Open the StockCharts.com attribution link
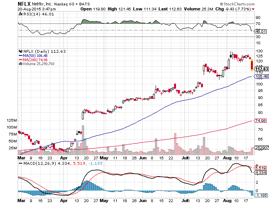 pyautogui.click(x=237, y=4)
